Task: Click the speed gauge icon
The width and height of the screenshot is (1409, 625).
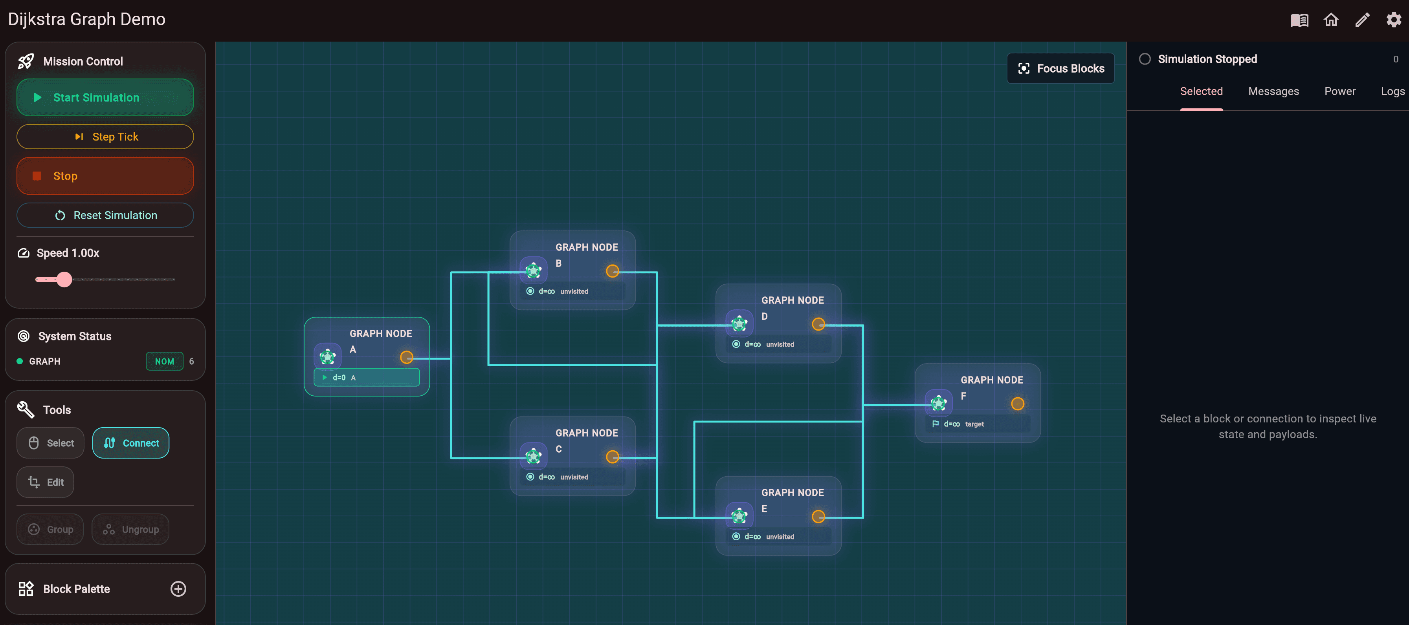Action: coord(24,253)
